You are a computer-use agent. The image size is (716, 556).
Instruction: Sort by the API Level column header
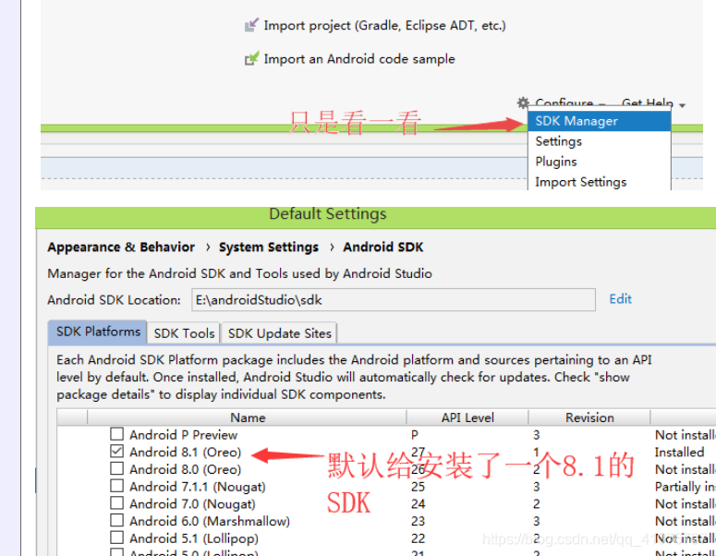(x=467, y=417)
